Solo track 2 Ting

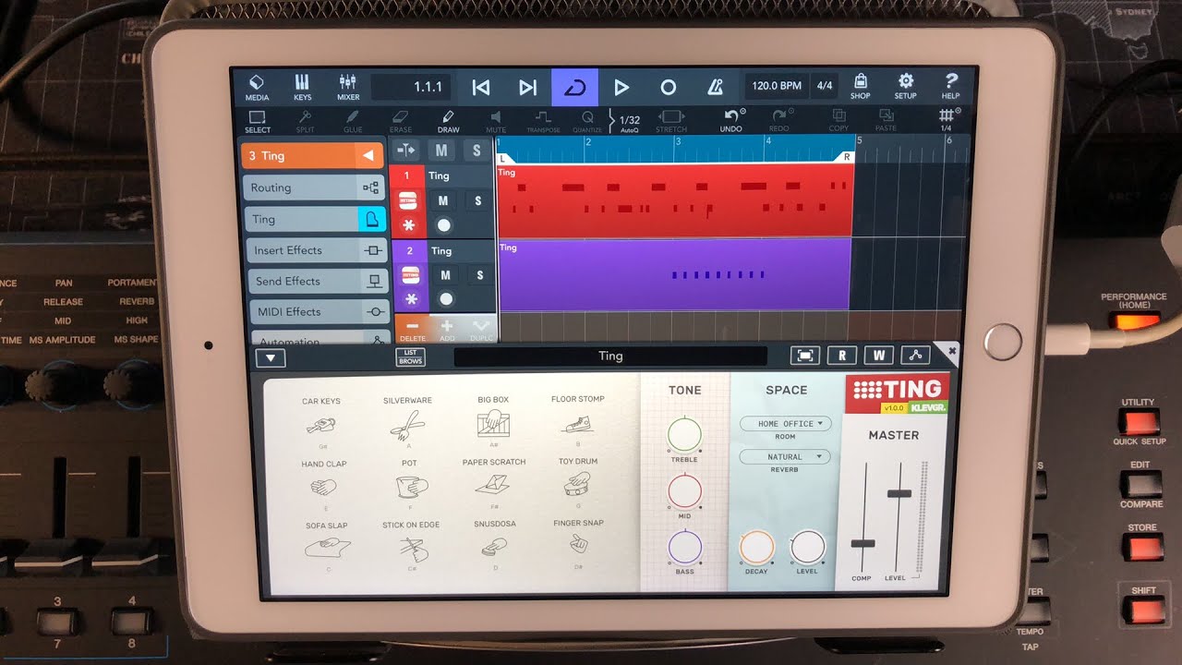click(x=480, y=275)
